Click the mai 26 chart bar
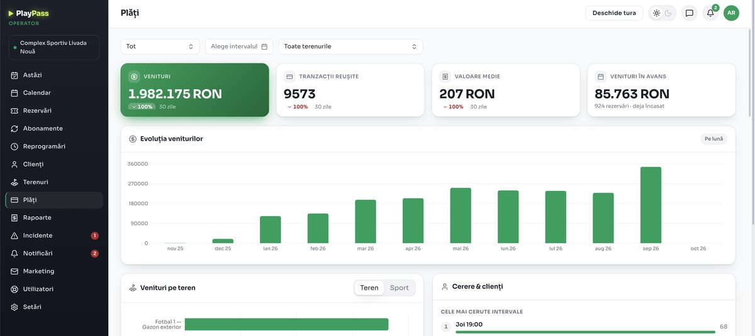This screenshot has height=336, width=755. (461, 215)
